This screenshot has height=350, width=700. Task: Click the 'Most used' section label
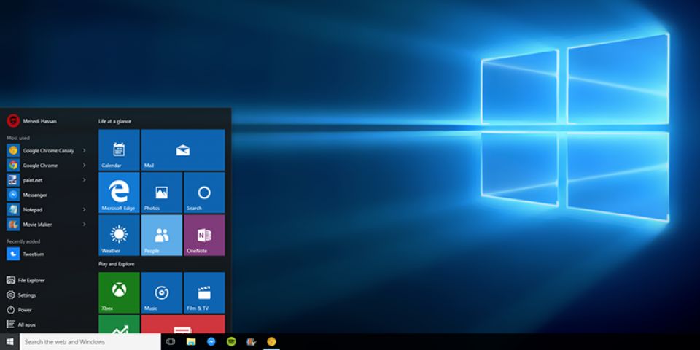(x=18, y=138)
